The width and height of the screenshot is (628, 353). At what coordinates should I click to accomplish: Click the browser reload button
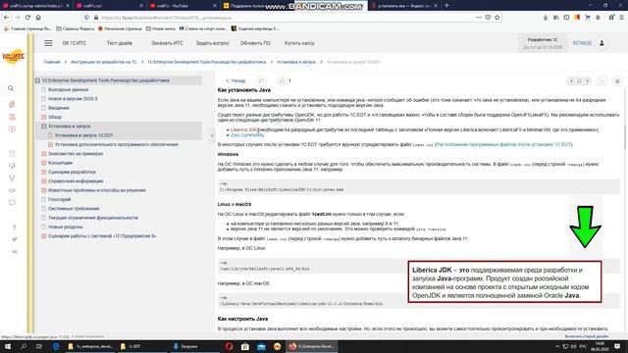[27, 18]
